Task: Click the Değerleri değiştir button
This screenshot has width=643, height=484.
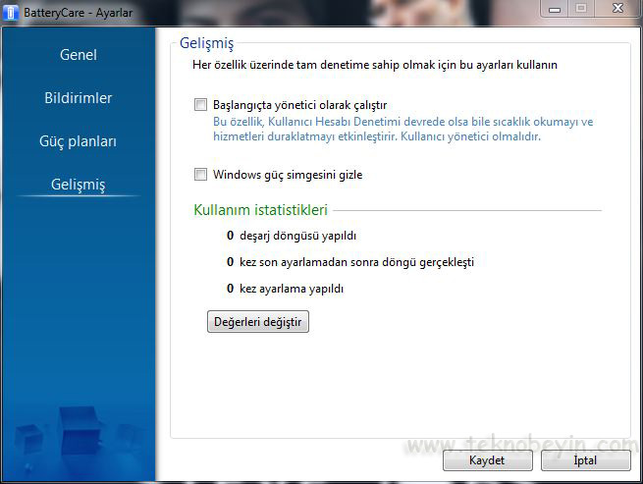Action: (258, 322)
